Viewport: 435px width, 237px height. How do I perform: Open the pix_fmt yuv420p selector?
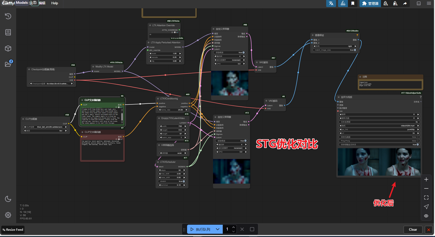tap(379, 129)
